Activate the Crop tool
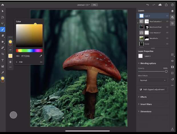This screenshot has height=134, width=177. click(3, 54)
